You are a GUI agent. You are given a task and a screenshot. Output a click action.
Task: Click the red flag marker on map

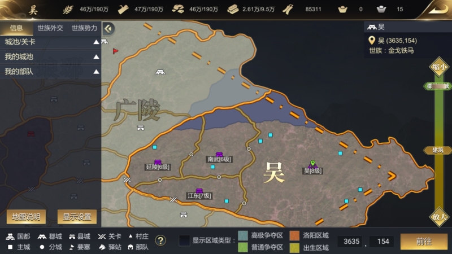(x=115, y=51)
